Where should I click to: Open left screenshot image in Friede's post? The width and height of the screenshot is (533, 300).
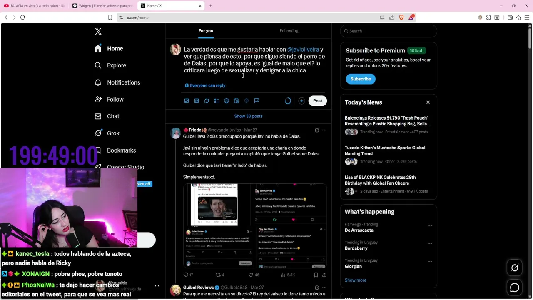(219, 225)
